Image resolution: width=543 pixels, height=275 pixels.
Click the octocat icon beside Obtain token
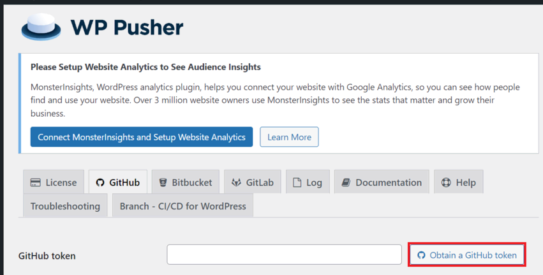(421, 255)
